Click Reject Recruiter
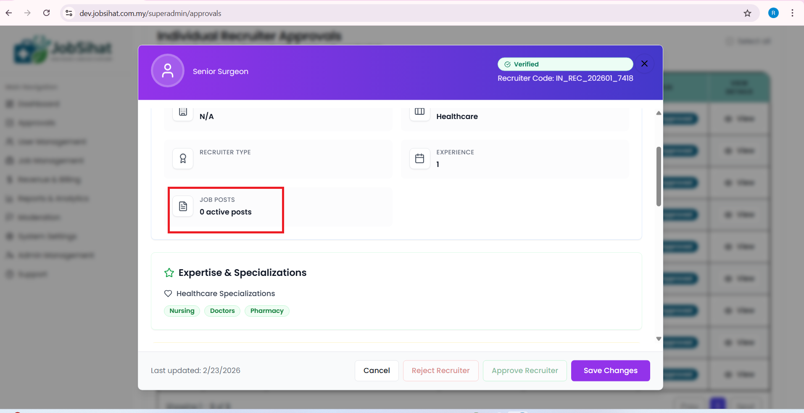The width and height of the screenshot is (804, 413). [x=440, y=371]
